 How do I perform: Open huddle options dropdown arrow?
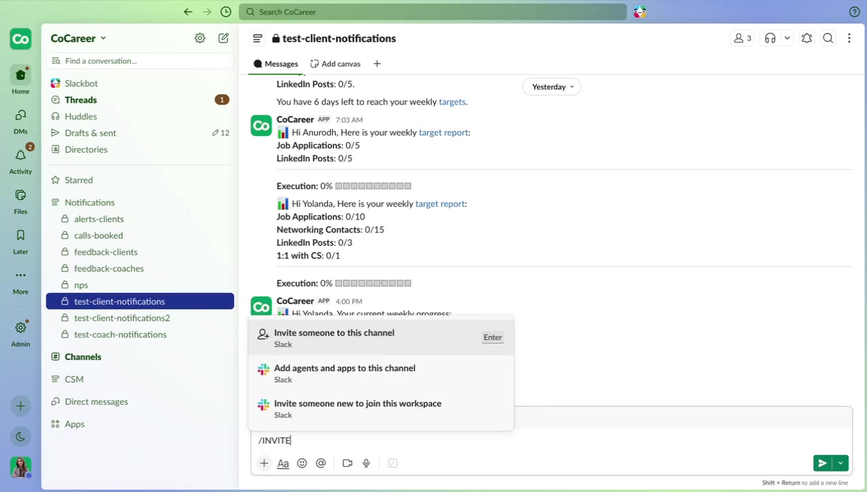pyautogui.click(x=787, y=38)
